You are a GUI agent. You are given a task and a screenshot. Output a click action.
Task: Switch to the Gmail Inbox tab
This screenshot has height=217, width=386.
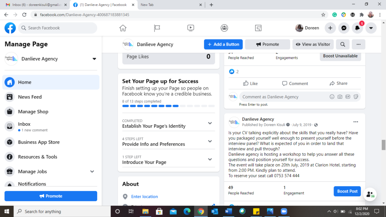click(37, 5)
